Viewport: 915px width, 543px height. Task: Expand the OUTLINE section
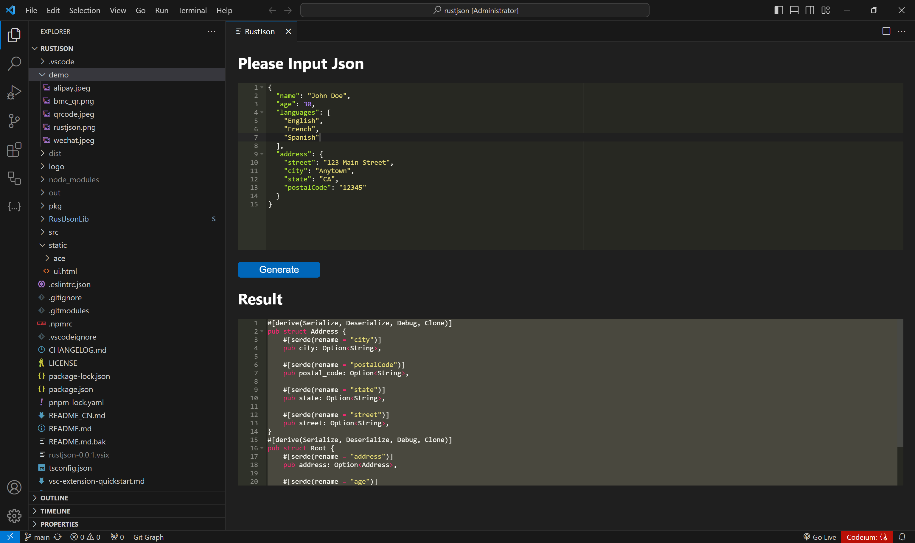pyautogui.click(x=54, y=498)
